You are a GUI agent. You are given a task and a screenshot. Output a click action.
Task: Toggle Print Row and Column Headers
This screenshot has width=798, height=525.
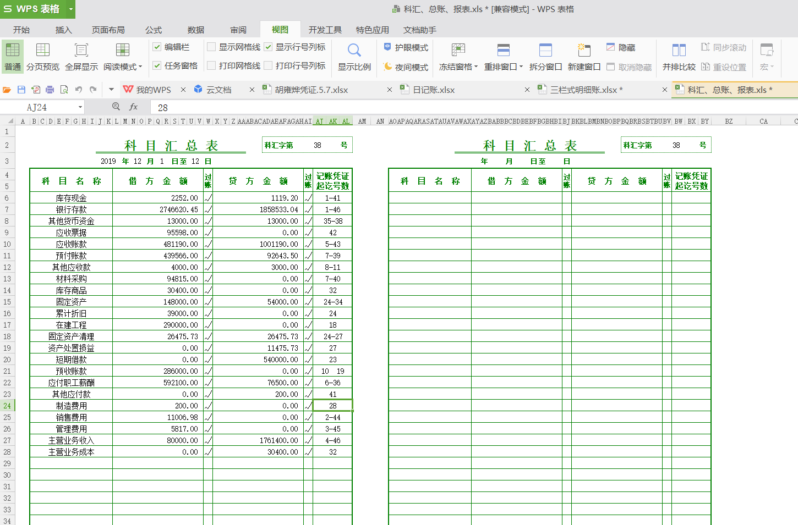click(x=269, y=66)
